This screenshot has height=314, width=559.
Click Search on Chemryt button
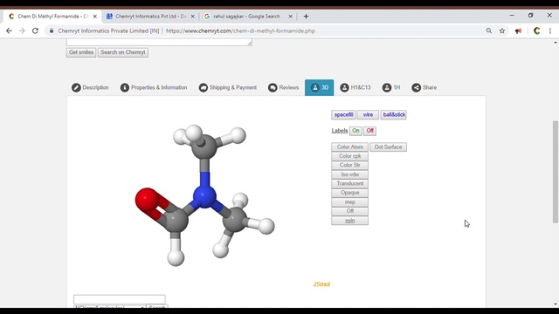pos(123,52)
